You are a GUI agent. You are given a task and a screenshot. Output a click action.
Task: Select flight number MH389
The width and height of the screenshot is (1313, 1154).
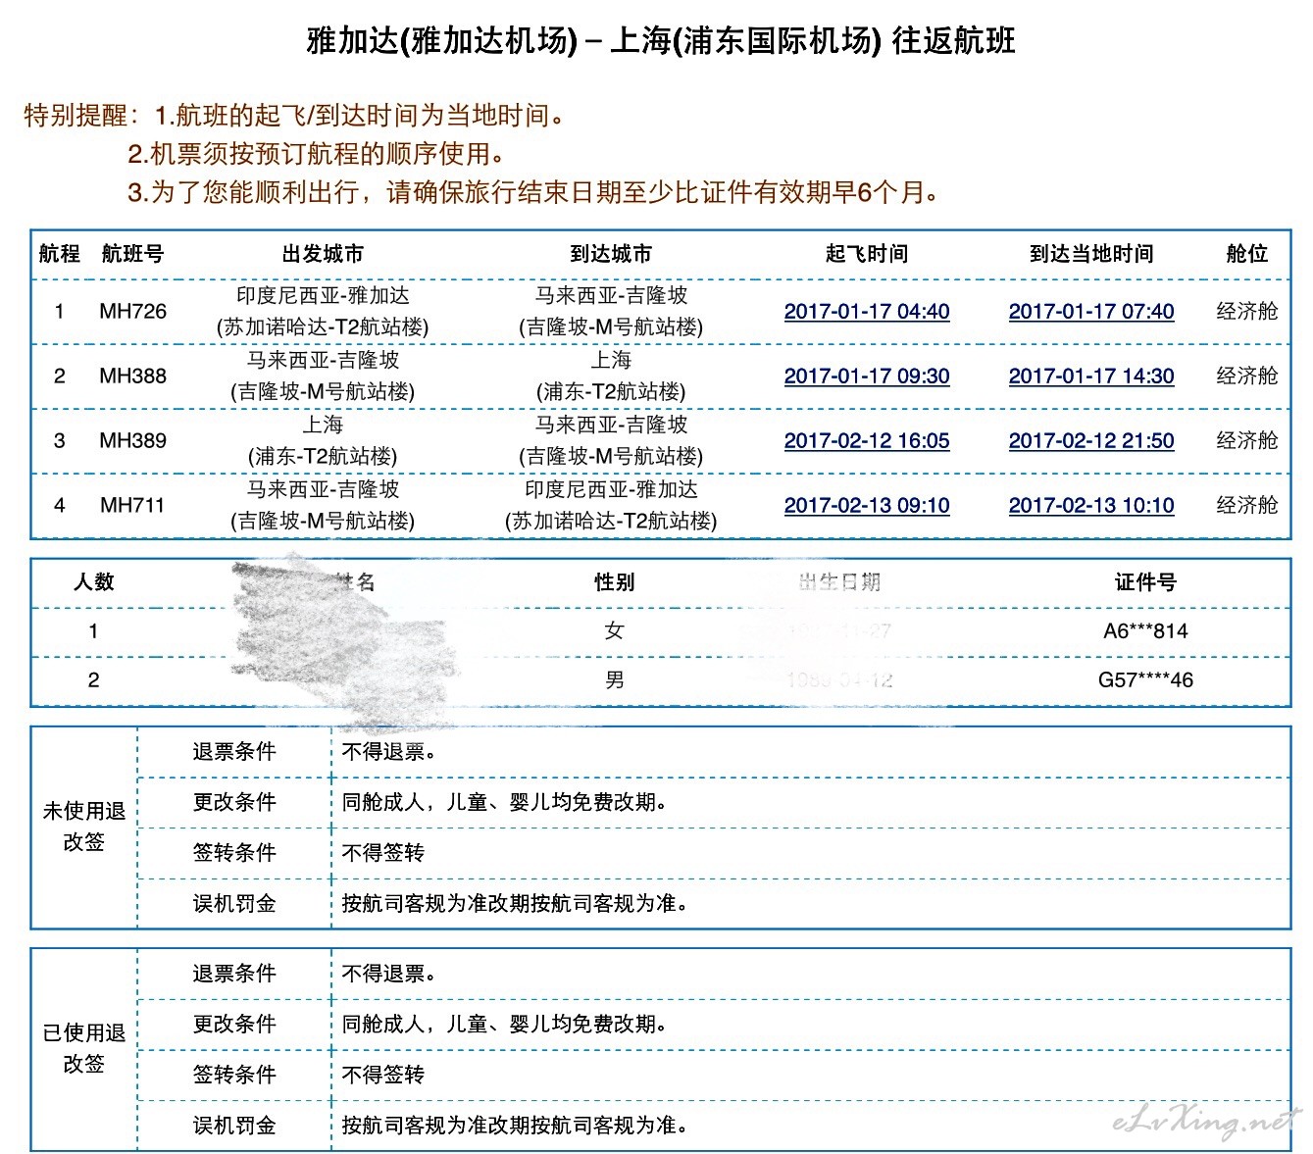pos(133,441)
